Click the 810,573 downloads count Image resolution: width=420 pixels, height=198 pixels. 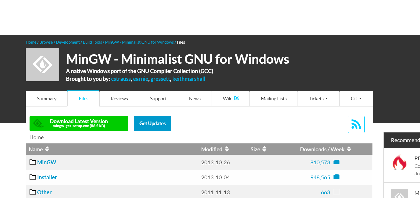point(320,162)
